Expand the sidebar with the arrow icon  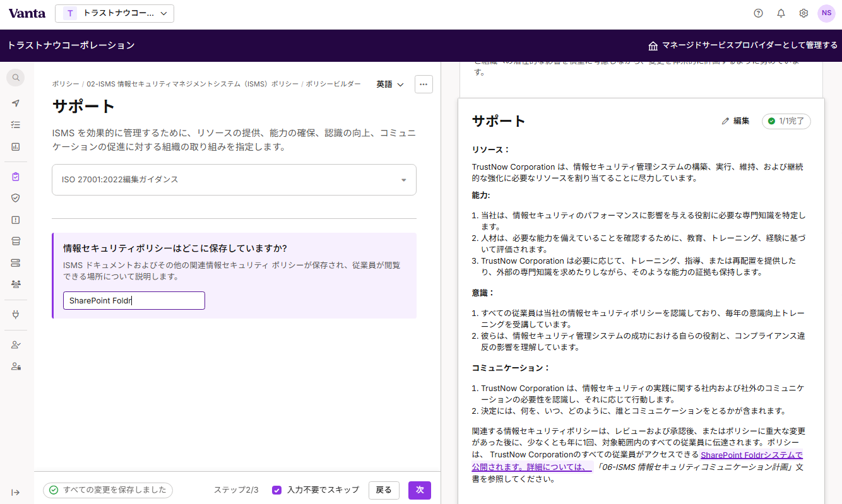(16, 493)
